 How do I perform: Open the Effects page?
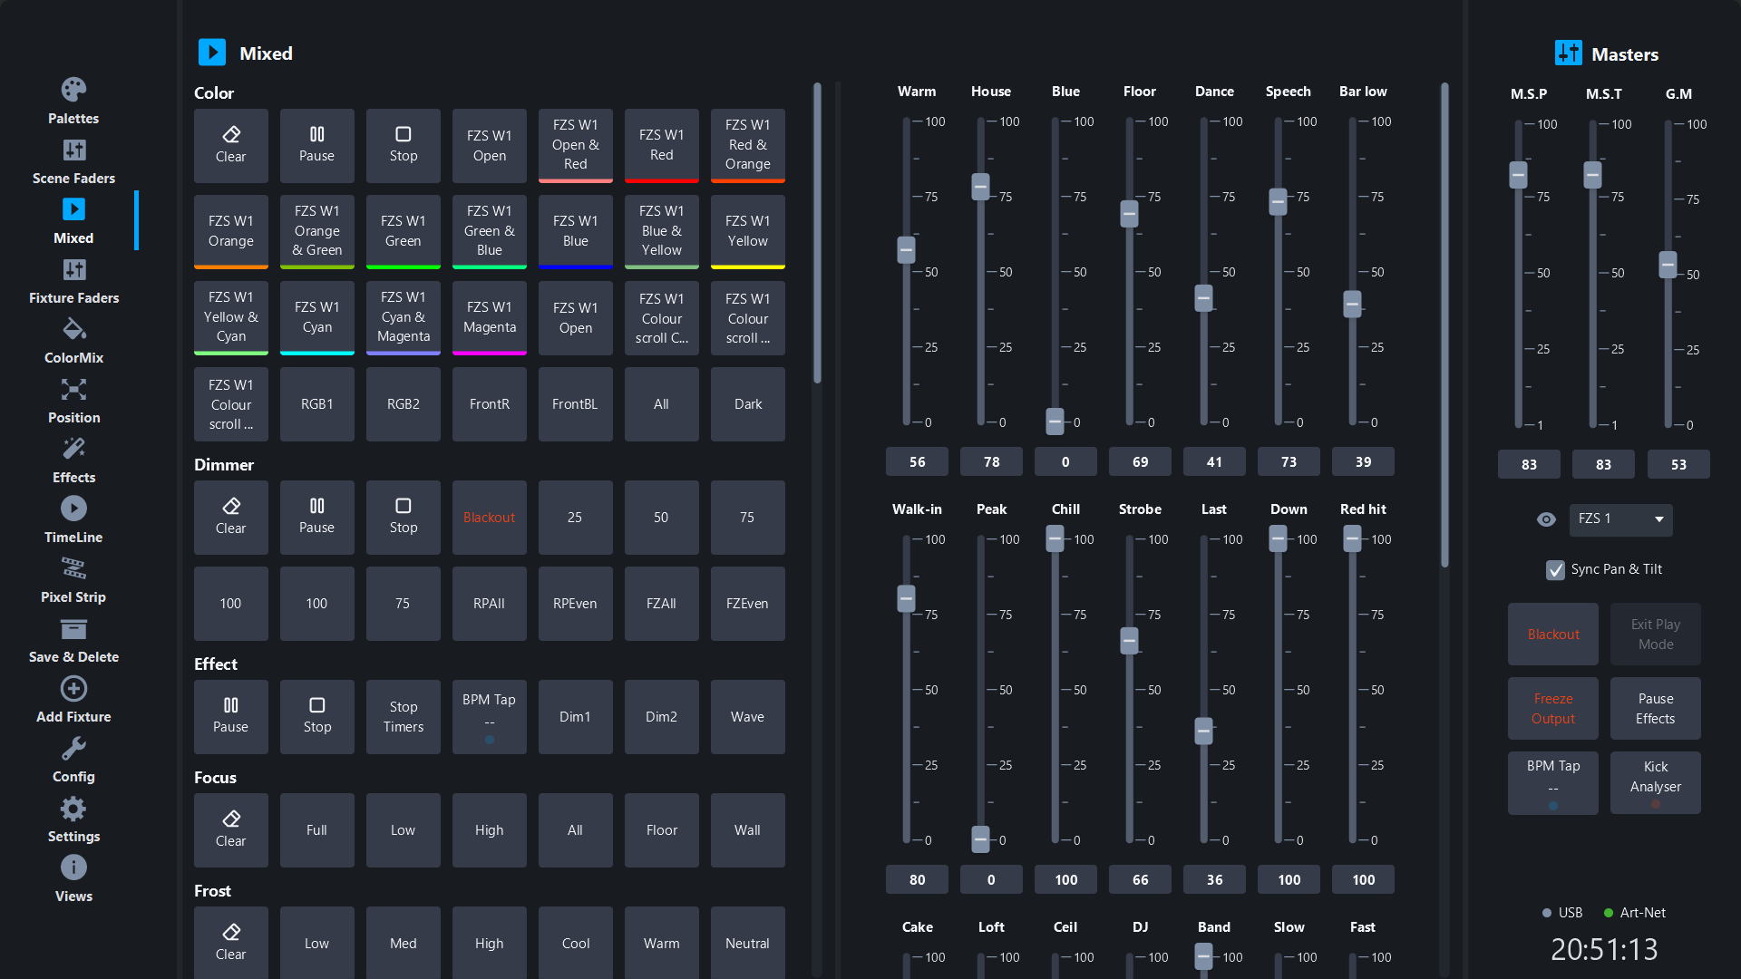click(x=73, y=460)
